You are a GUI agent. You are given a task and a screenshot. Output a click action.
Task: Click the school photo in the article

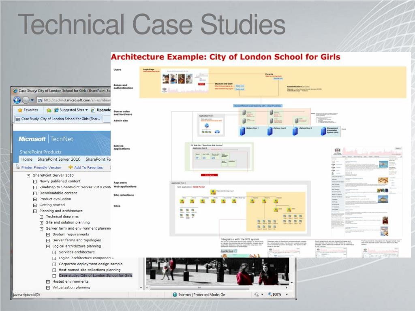[x=217, y=271]
